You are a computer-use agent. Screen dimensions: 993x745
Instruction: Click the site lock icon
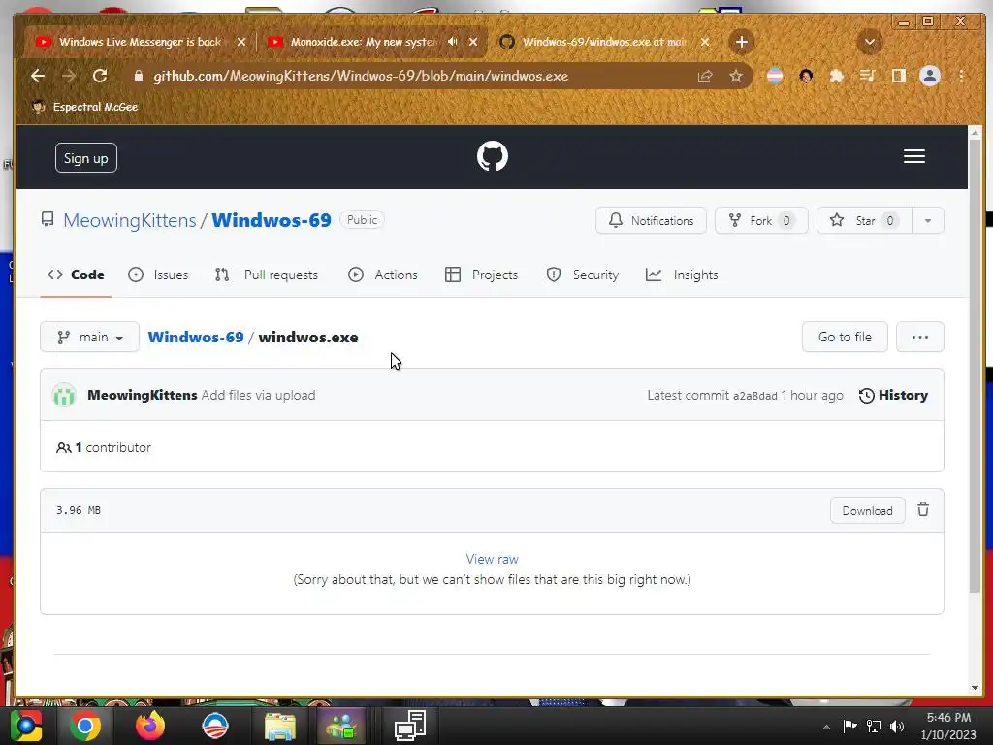point(139,76)
